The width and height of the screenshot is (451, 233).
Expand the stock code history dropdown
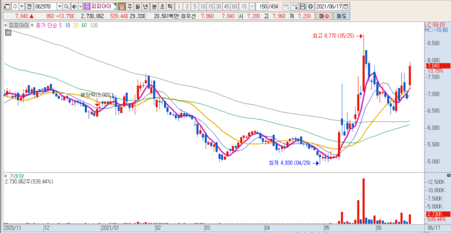[59, 6]
